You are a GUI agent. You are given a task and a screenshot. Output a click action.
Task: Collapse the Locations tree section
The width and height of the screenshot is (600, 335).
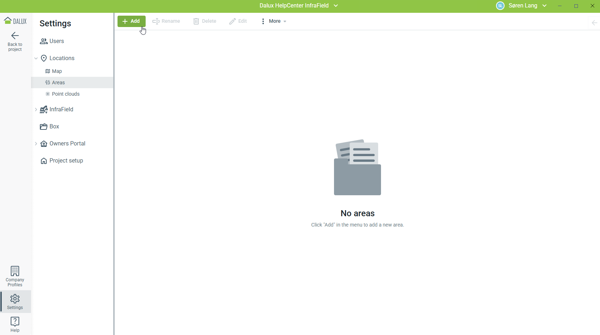click(x=36, y=58)
